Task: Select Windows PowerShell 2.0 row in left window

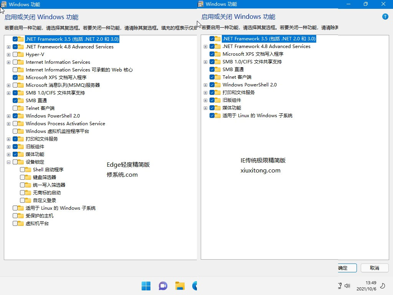Action: (53, 116)
